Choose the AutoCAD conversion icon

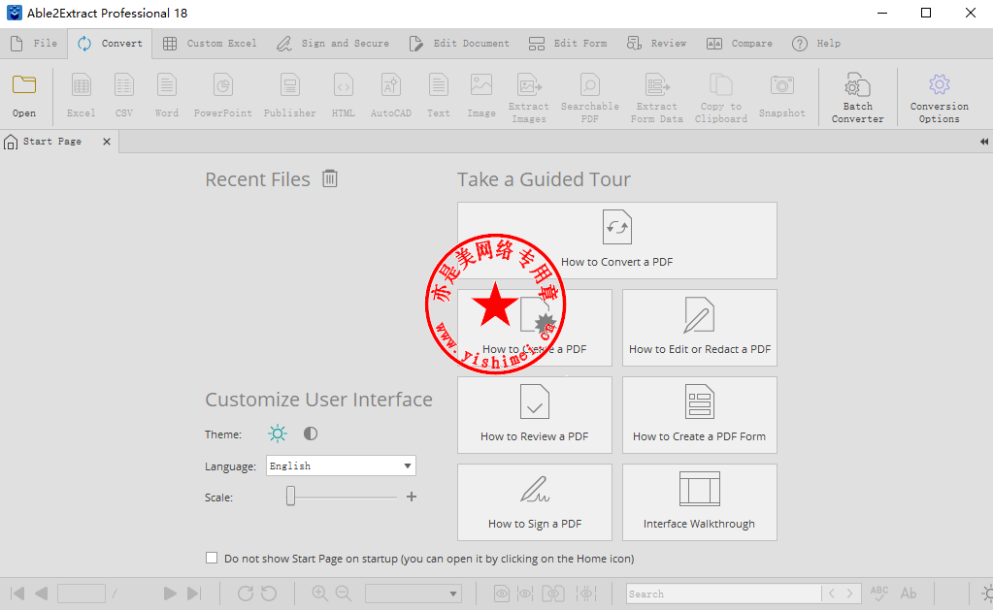point(391,95)
